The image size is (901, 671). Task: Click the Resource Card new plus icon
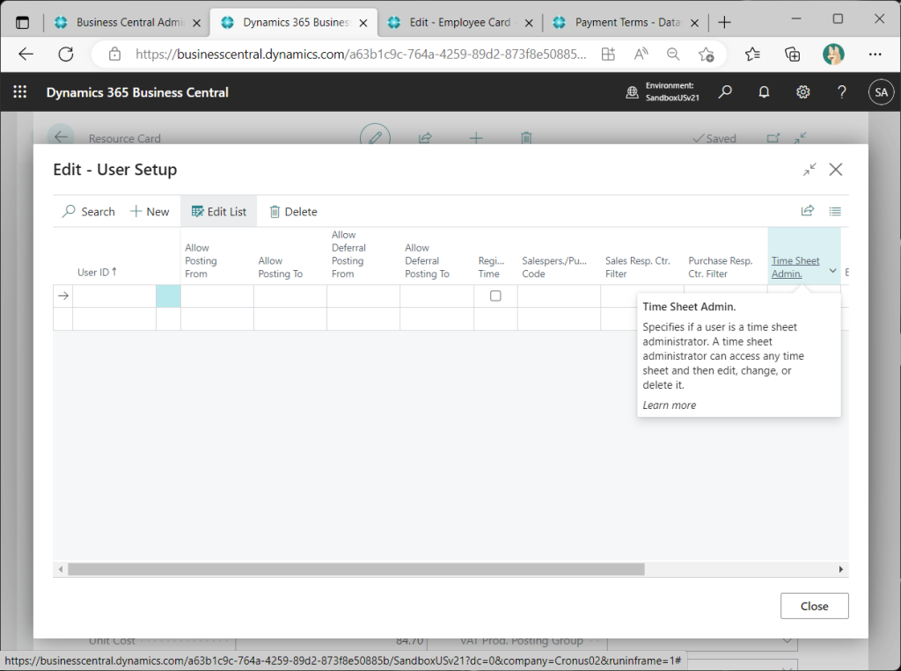476,138
